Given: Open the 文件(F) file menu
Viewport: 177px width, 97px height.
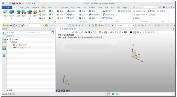Looking at the screenshot, I should coord(7,8).
